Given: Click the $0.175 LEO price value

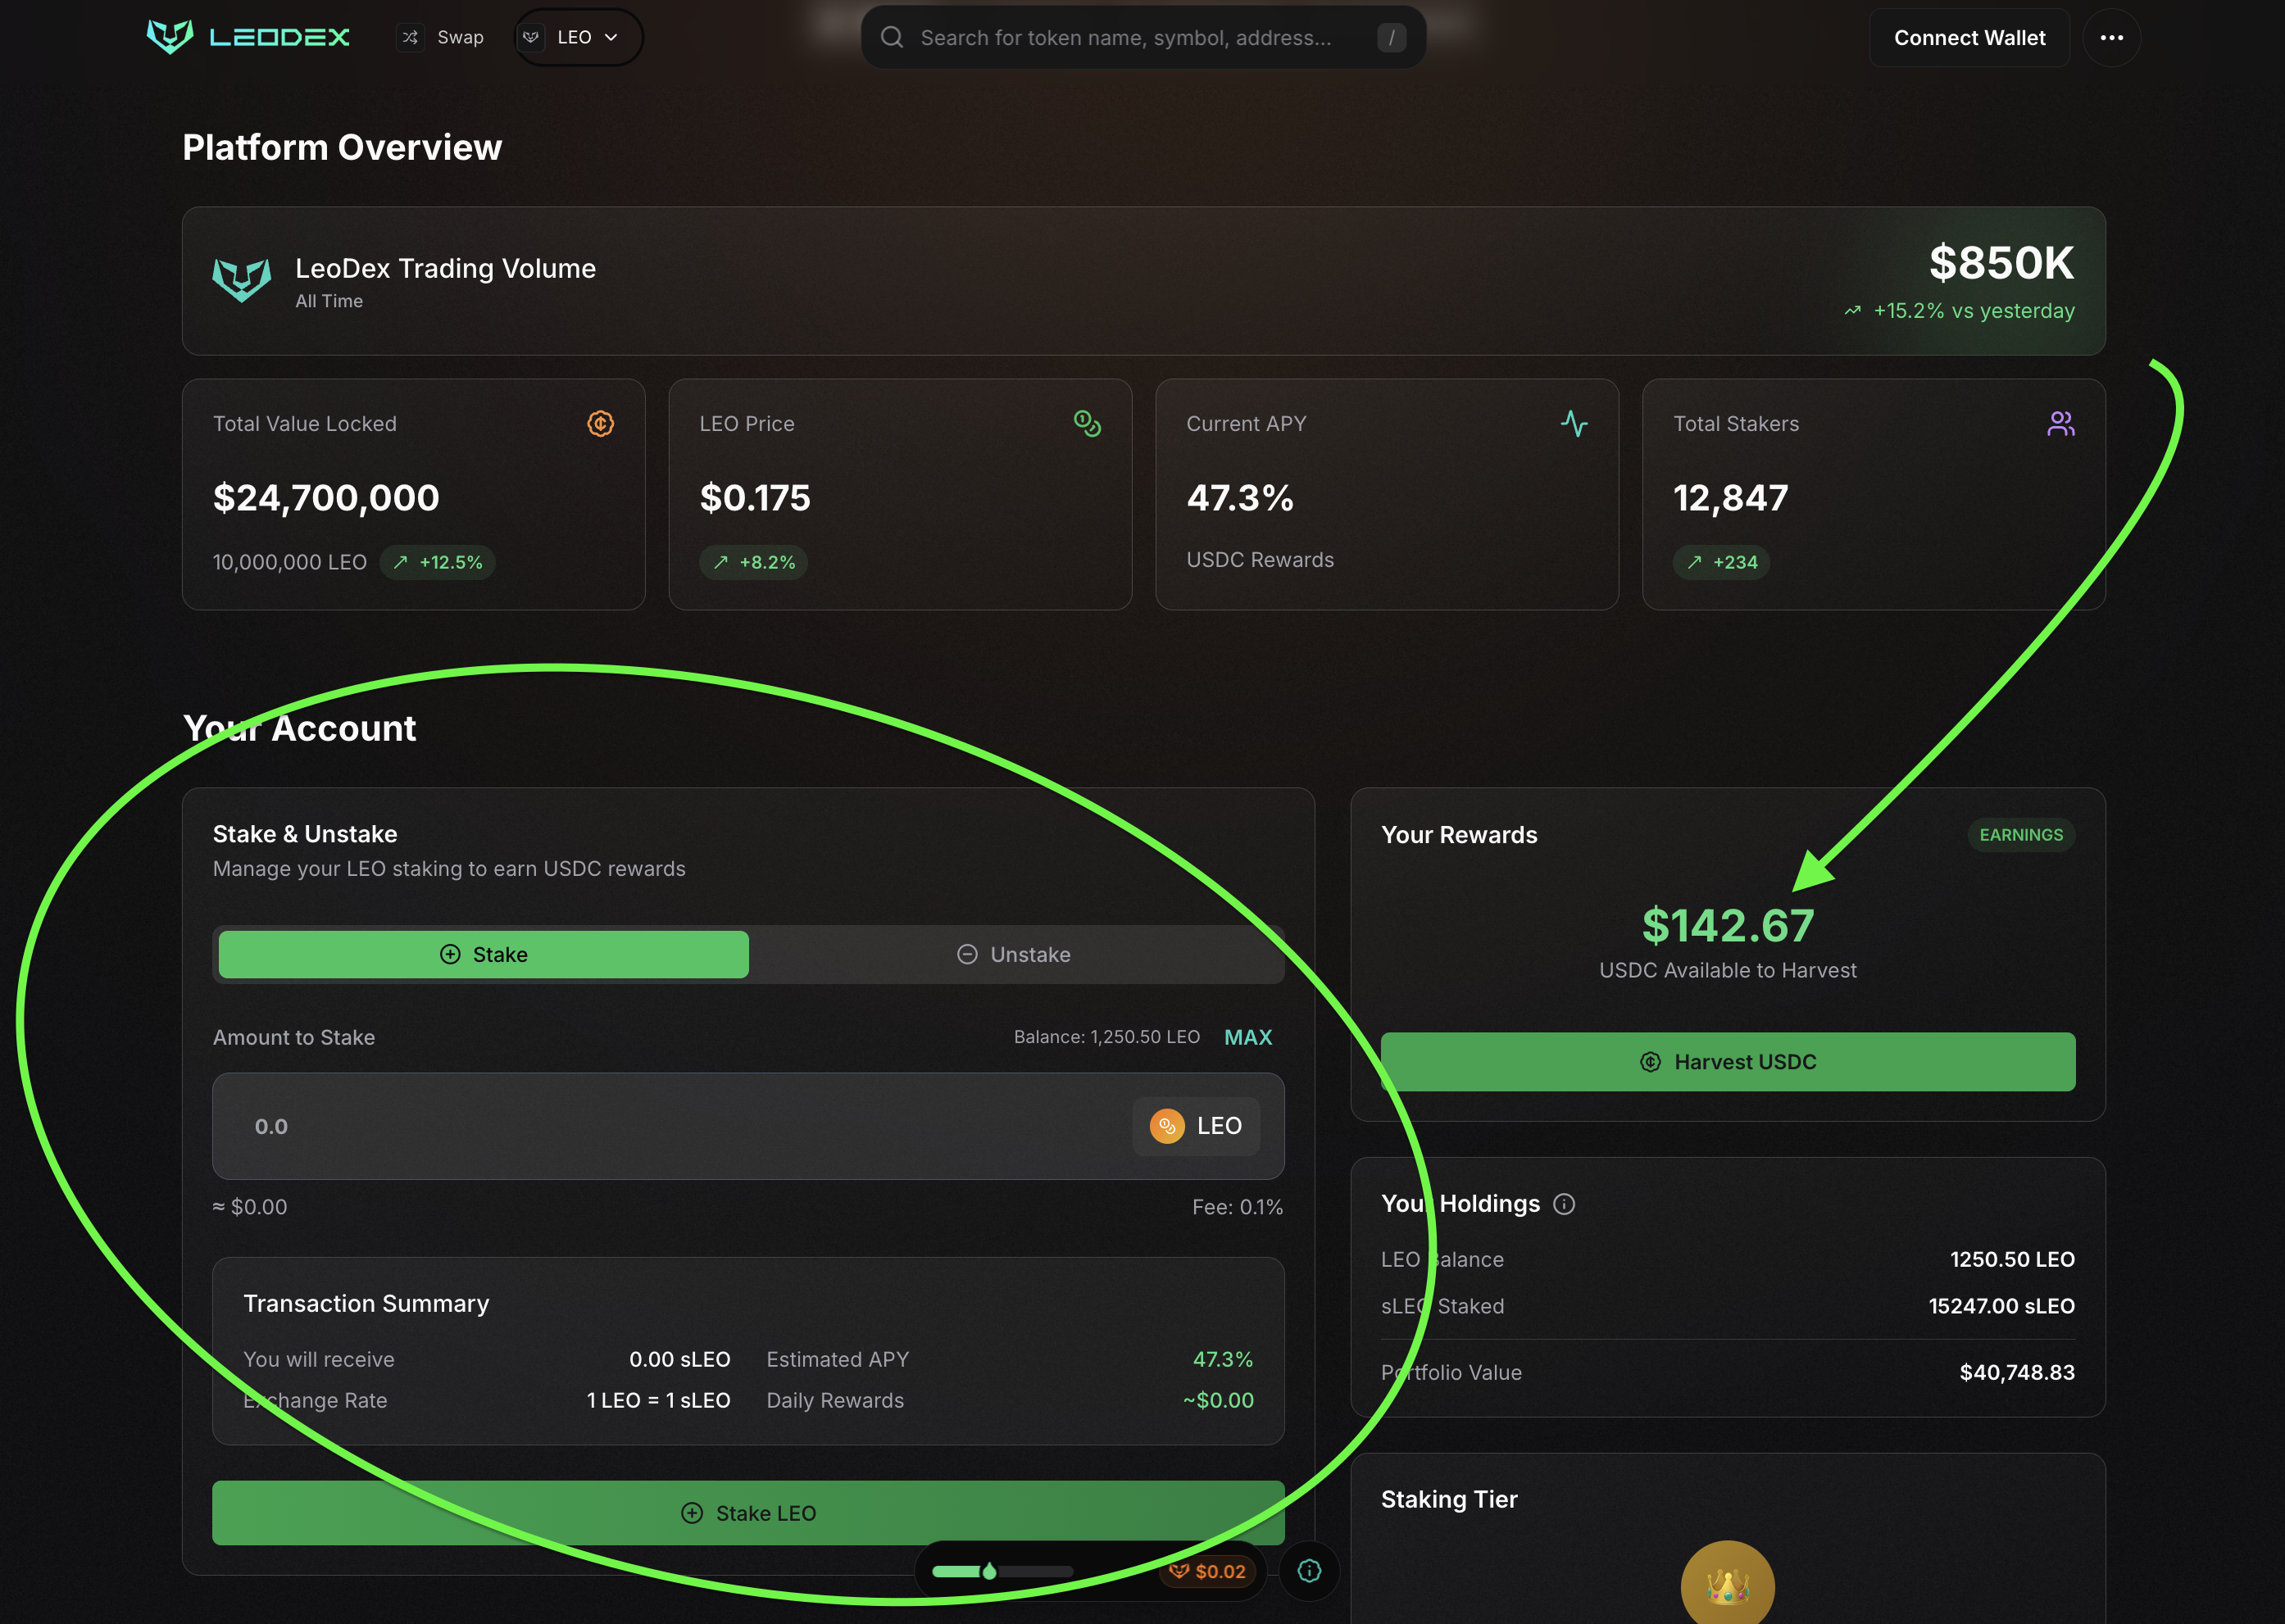Looking at the screenshot, I should 755,498.
